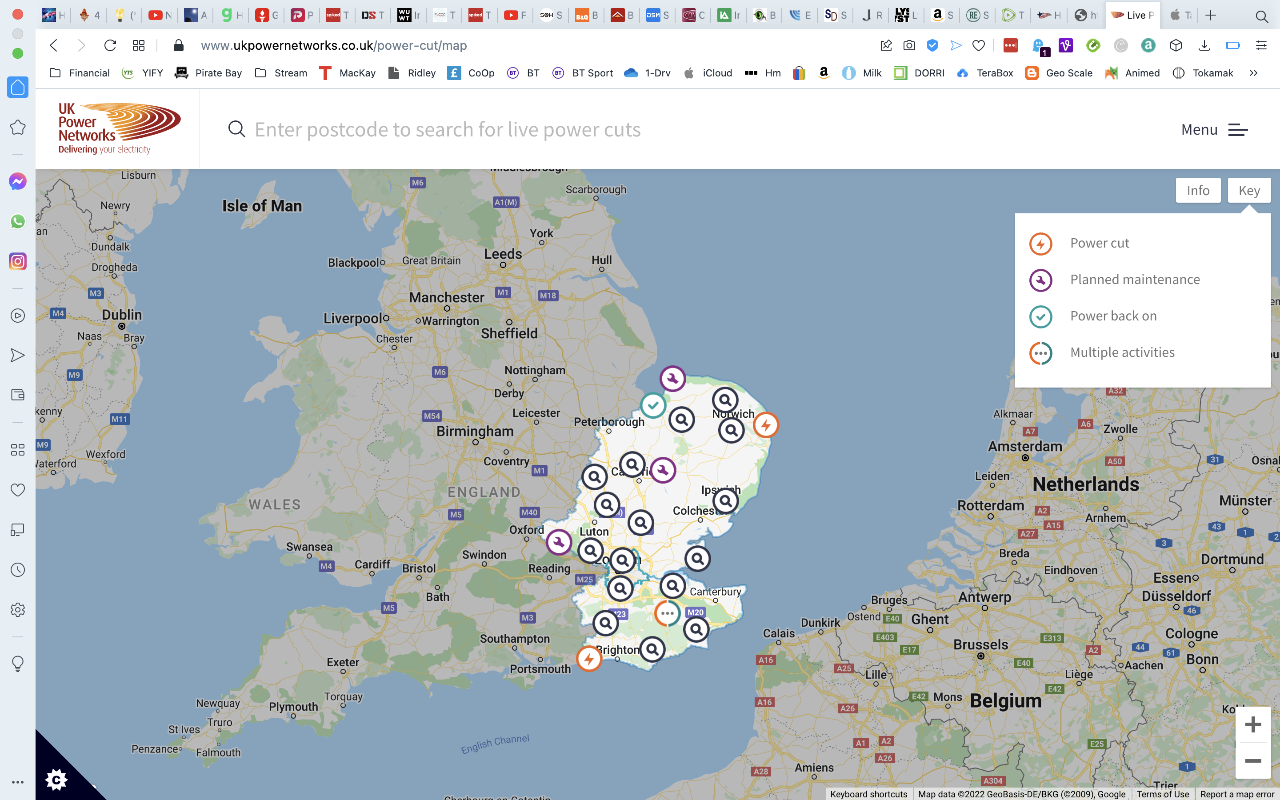Zoom in the map with plus button

(x=1252, y=724)
